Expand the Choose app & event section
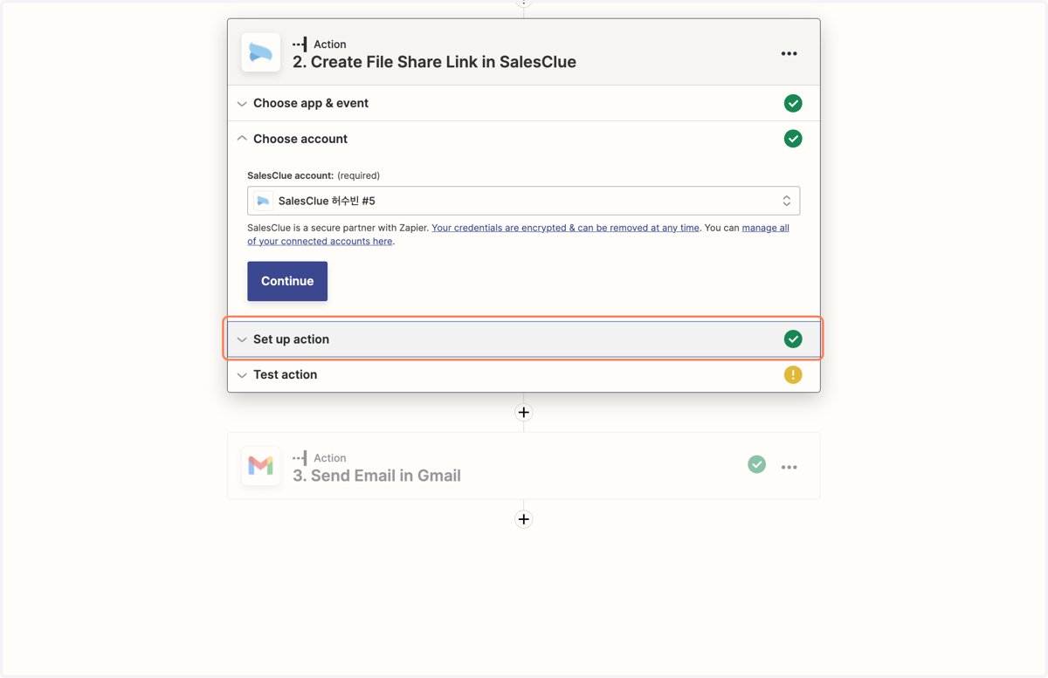Image resolution: width=1048 pixels, height=678 pixels. coord(242,104)
